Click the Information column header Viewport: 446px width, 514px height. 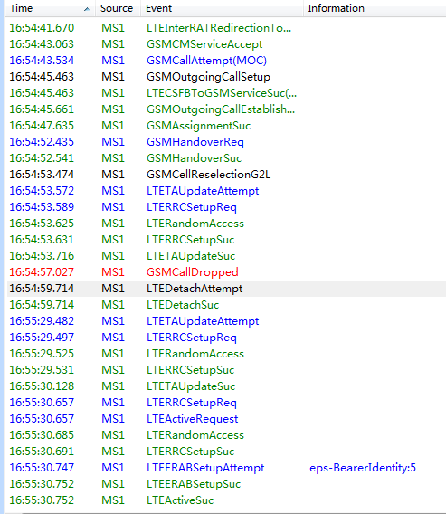[375, 8]
